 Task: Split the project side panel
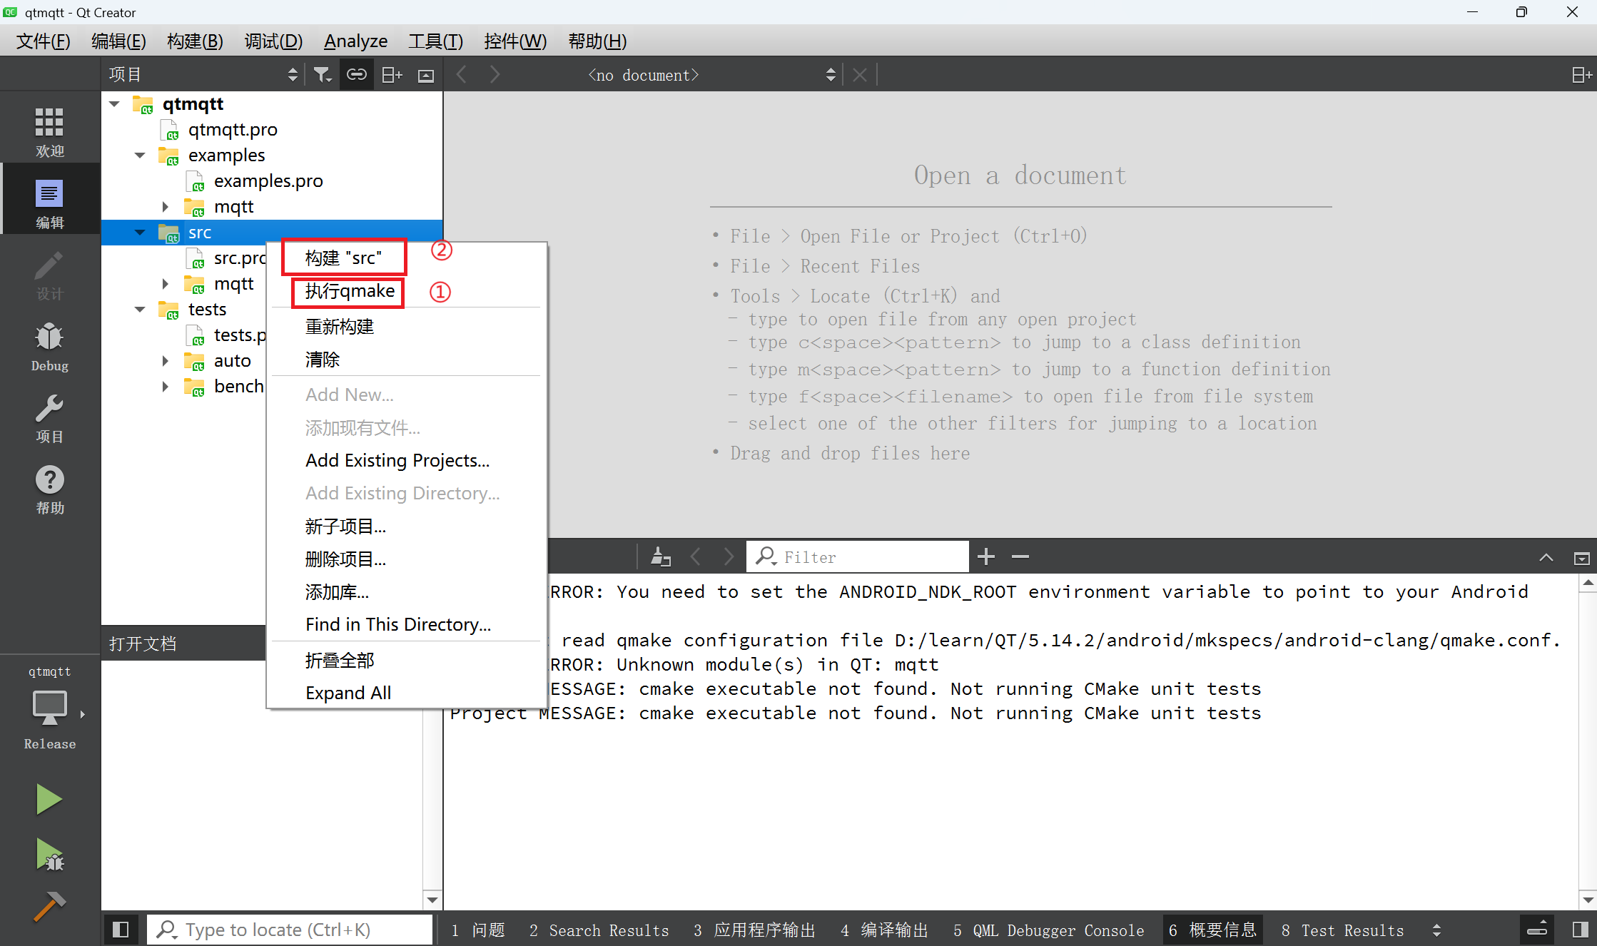[392, 75]
